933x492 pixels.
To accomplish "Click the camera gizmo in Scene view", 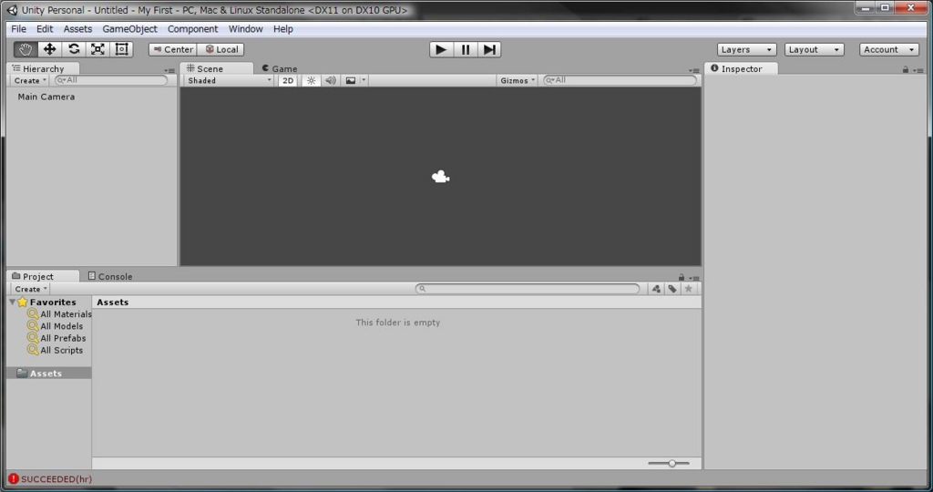I will pos(440,177).
